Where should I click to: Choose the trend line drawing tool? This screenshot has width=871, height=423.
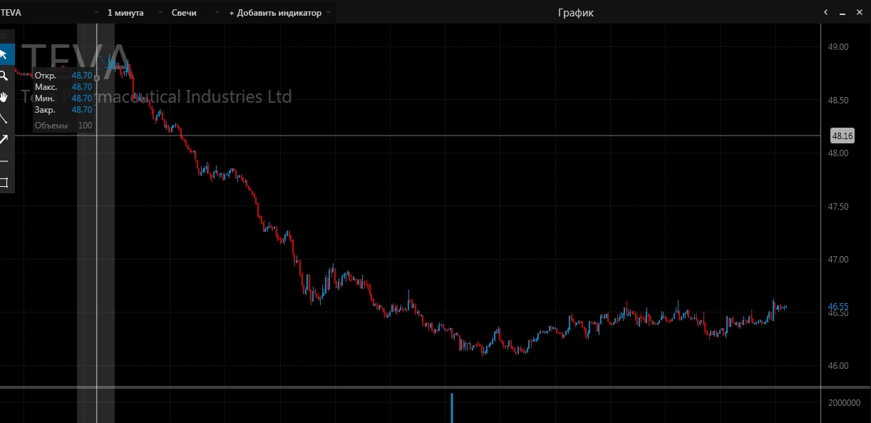click(4, 118)
